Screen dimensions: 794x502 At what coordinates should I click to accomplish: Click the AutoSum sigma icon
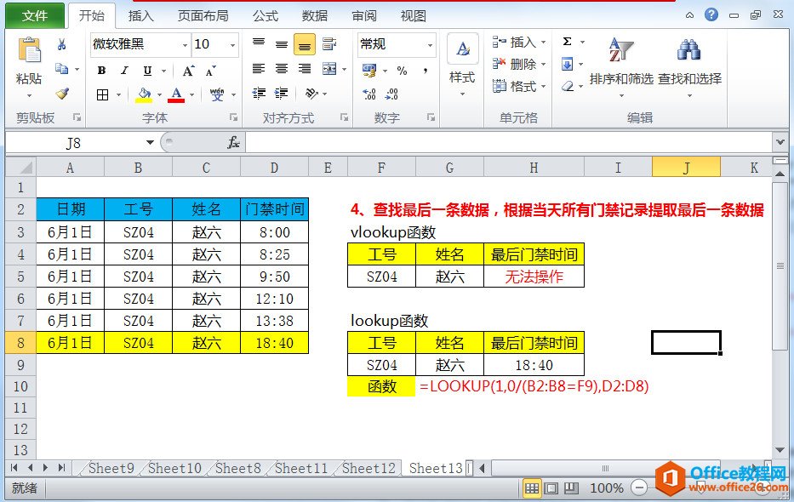tap(567, 42)
